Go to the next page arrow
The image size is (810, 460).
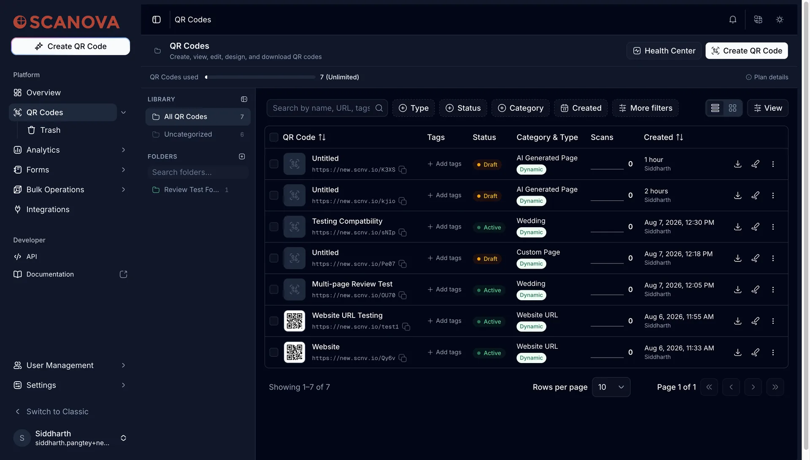(x=753, y=387)
